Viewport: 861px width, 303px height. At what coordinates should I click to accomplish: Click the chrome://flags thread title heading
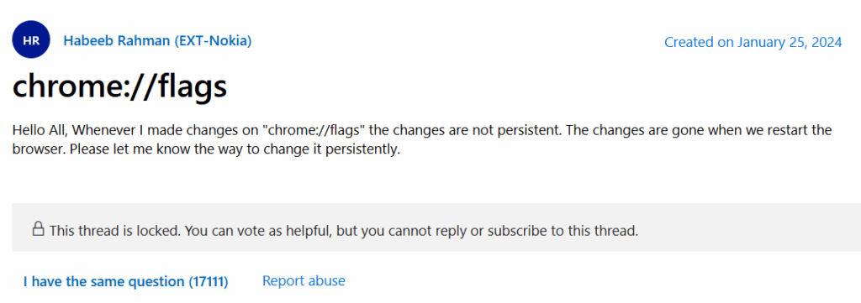click(119, 87)
